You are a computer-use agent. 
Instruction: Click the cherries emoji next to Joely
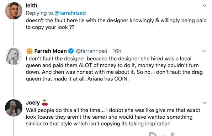click(x=45, y=102)
